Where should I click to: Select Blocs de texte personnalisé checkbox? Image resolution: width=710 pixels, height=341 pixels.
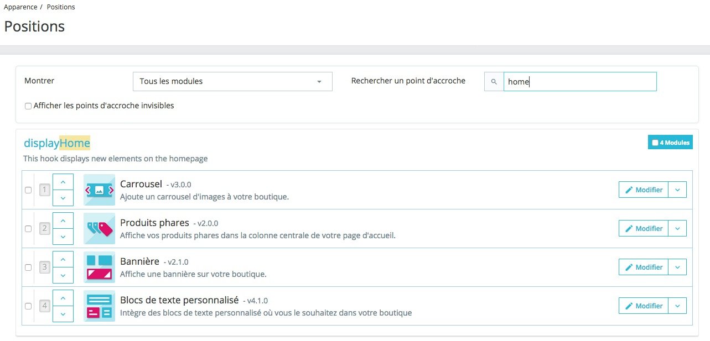pos(28,306)
